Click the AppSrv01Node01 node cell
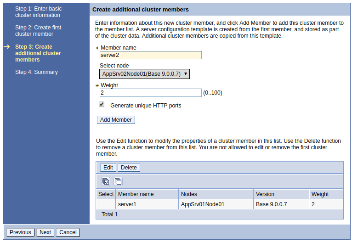The height and width of the screenshot is (242, 352). tap(216, 204)
